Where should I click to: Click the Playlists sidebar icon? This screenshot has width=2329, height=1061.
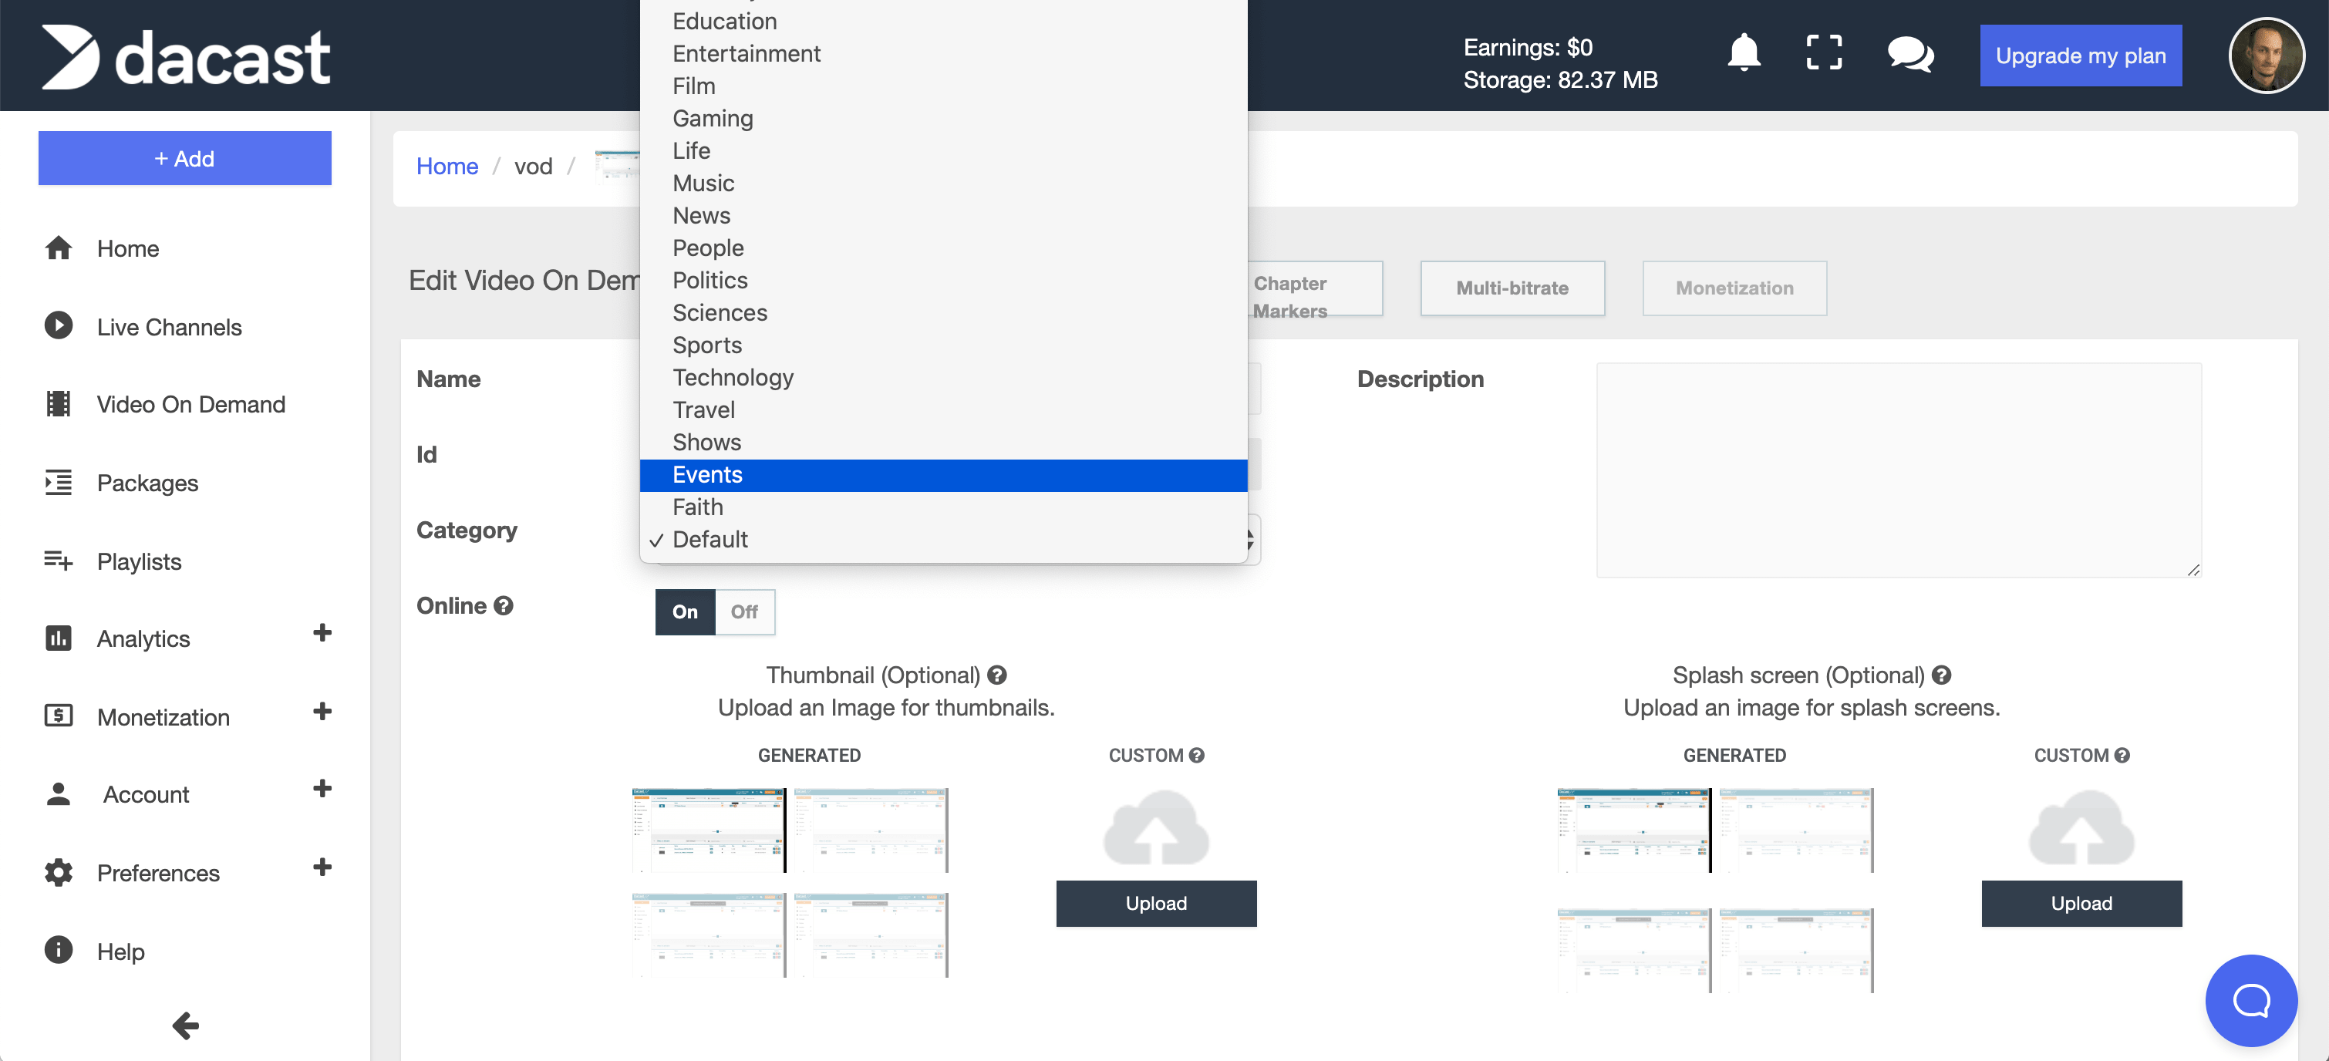(x=56, y=561)
